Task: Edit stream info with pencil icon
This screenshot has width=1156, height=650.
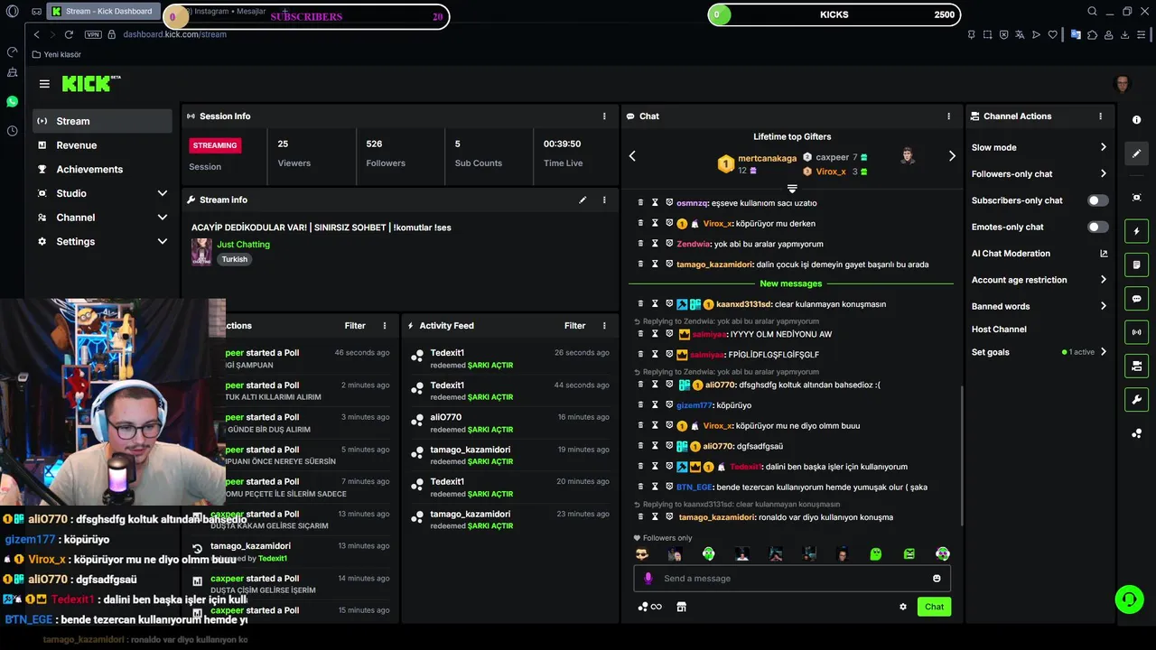Action: (x=583, y=200)
